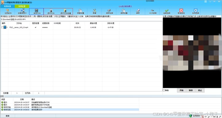Select file name FILE__canon_105_L5.mp4
Viewport: 222px width, 118px height.
(x=19, y=27)
